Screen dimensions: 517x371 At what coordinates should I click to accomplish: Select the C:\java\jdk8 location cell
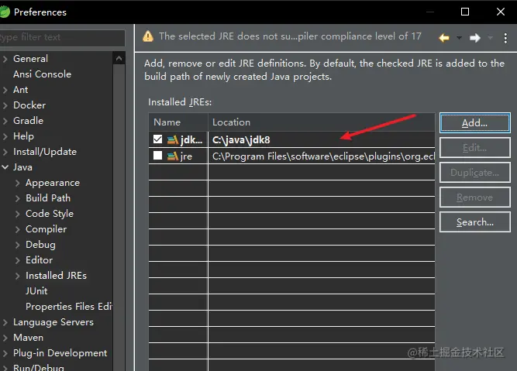(322, 139)
